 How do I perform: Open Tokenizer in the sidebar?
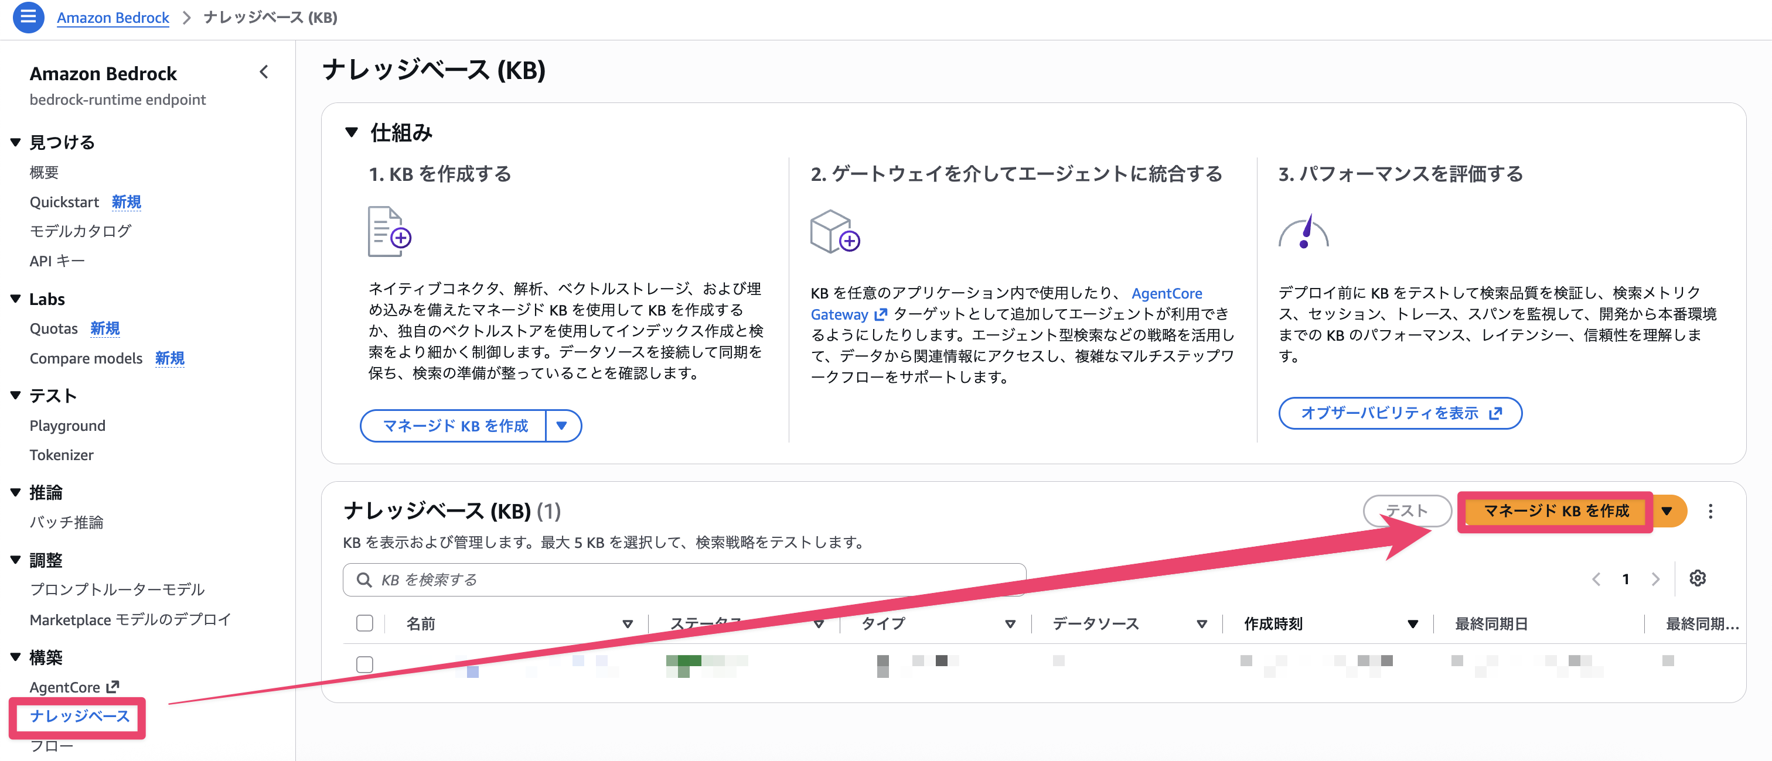(x=61, y=455)
